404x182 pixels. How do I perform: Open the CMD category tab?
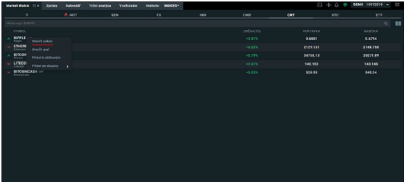(x=247, y=15)
